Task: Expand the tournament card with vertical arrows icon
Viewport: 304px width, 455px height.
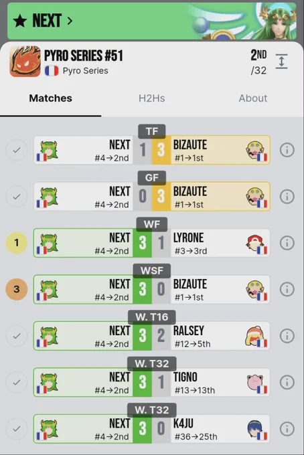Action: pos(281,62)
